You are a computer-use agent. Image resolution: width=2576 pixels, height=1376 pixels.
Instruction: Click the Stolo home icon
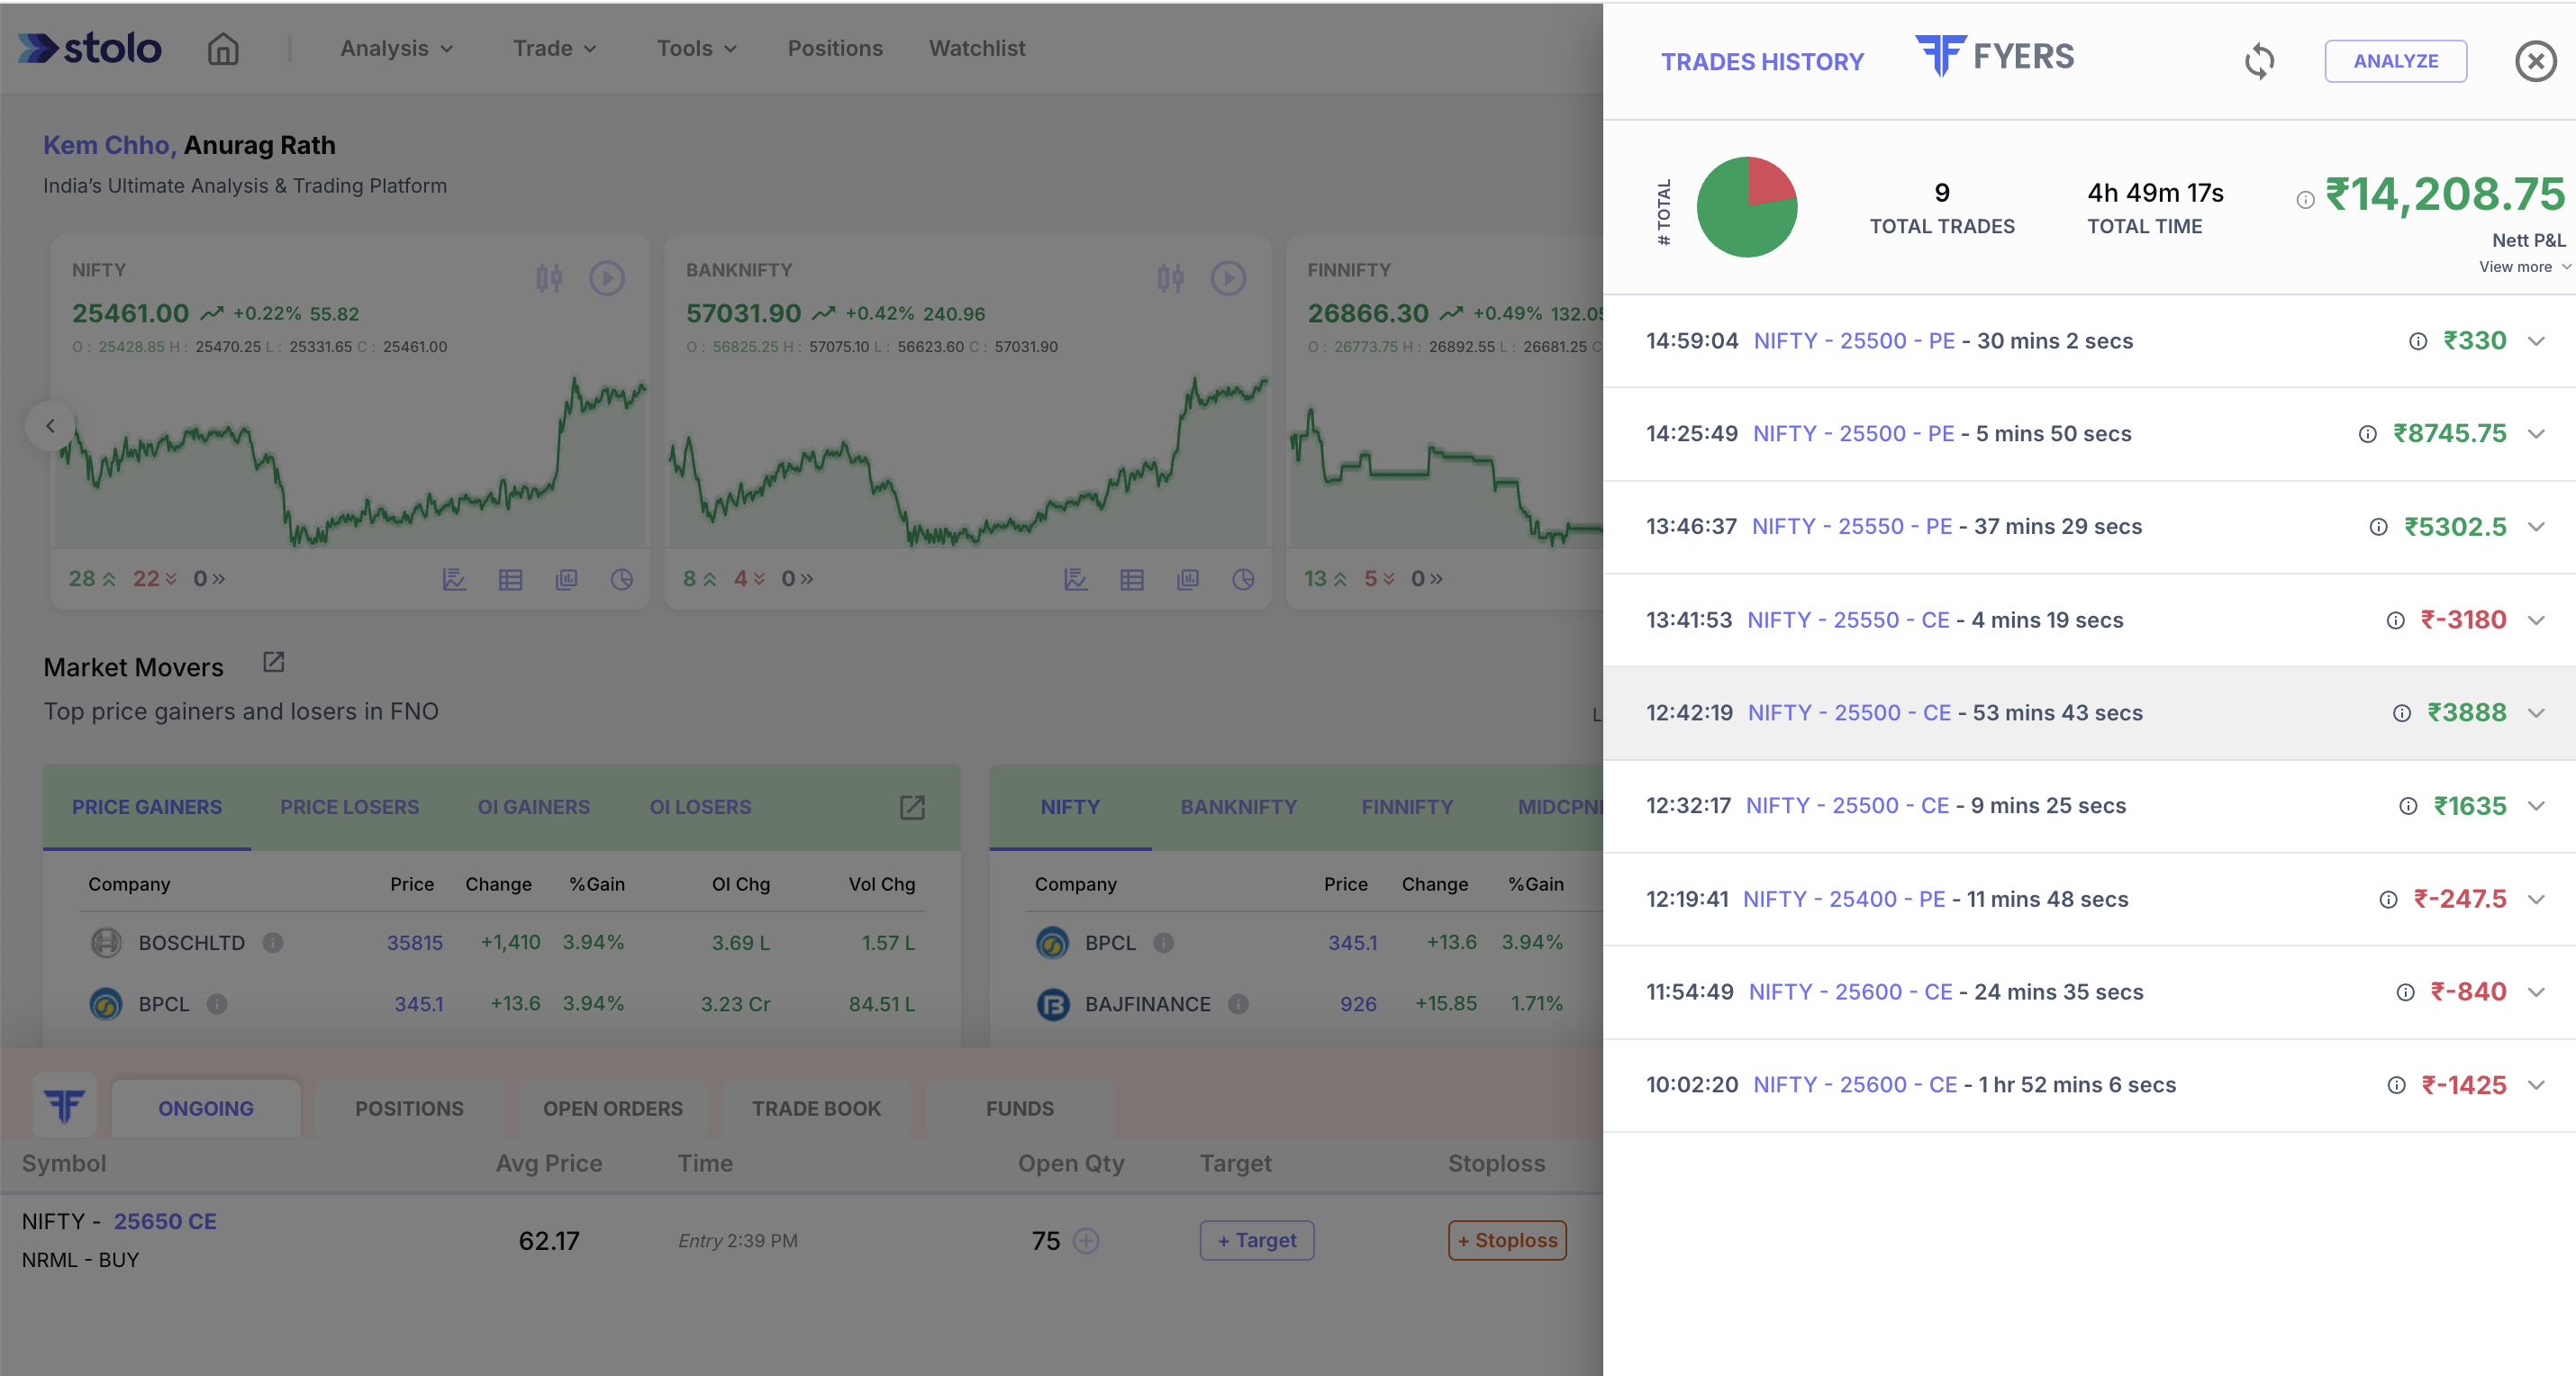(x=223, y=48)
